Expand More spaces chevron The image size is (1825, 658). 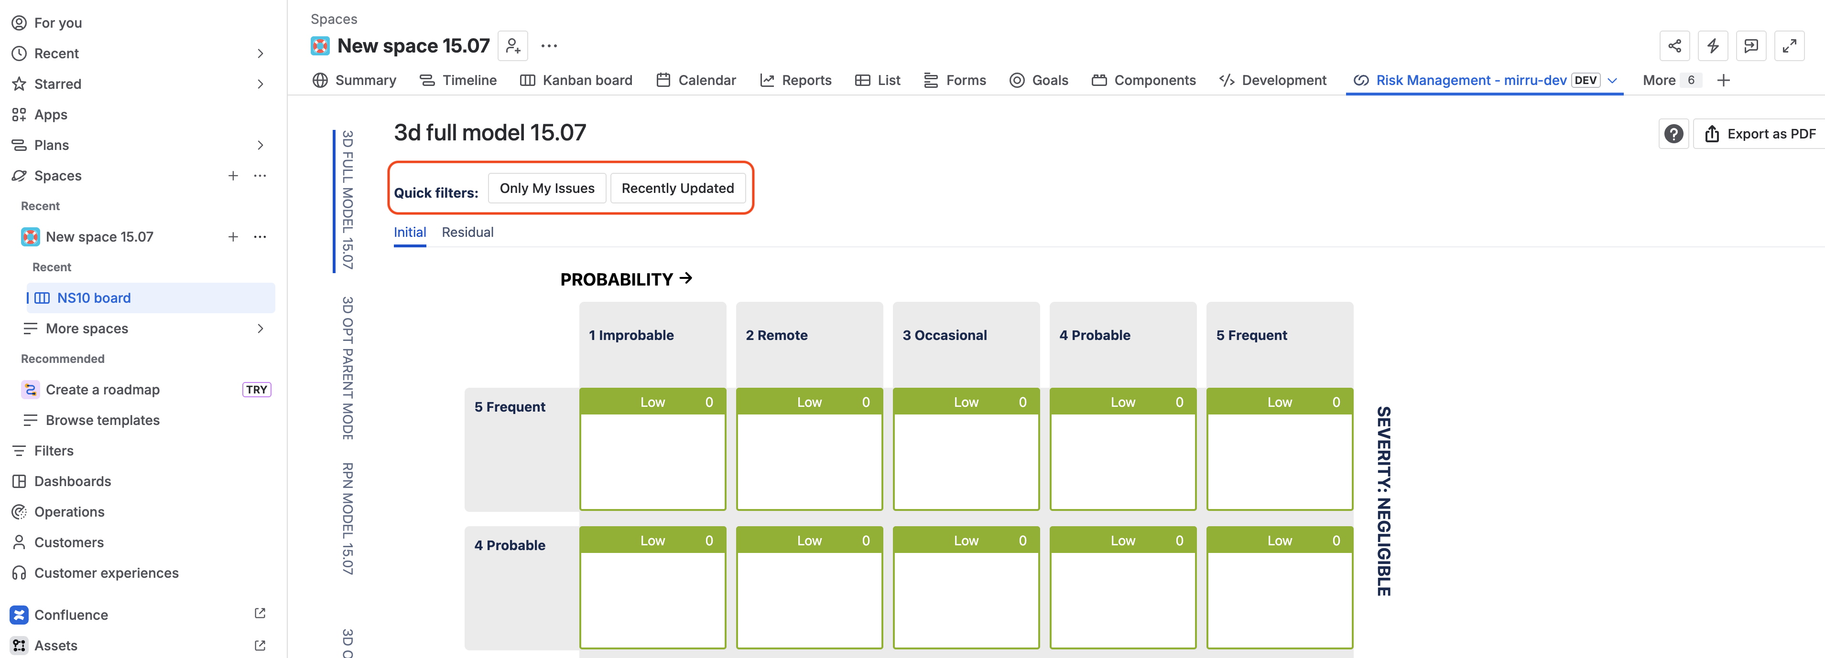[260, 329]
